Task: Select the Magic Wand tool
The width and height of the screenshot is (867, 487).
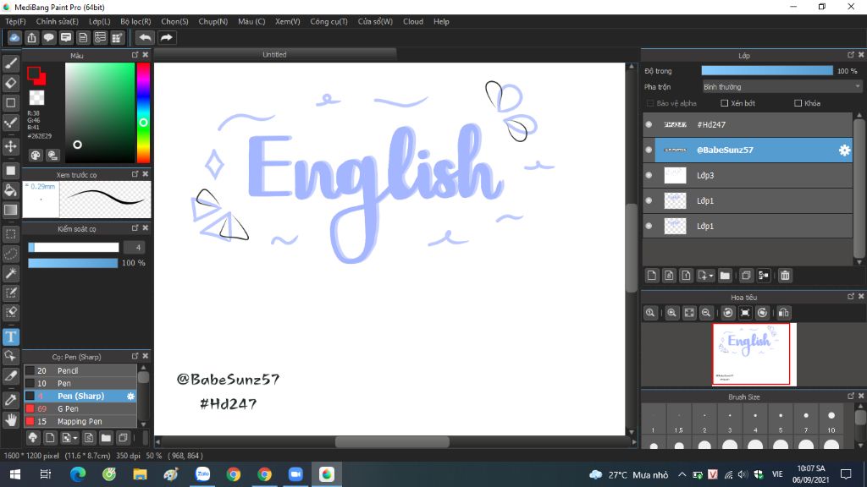Action: (10, 273)
